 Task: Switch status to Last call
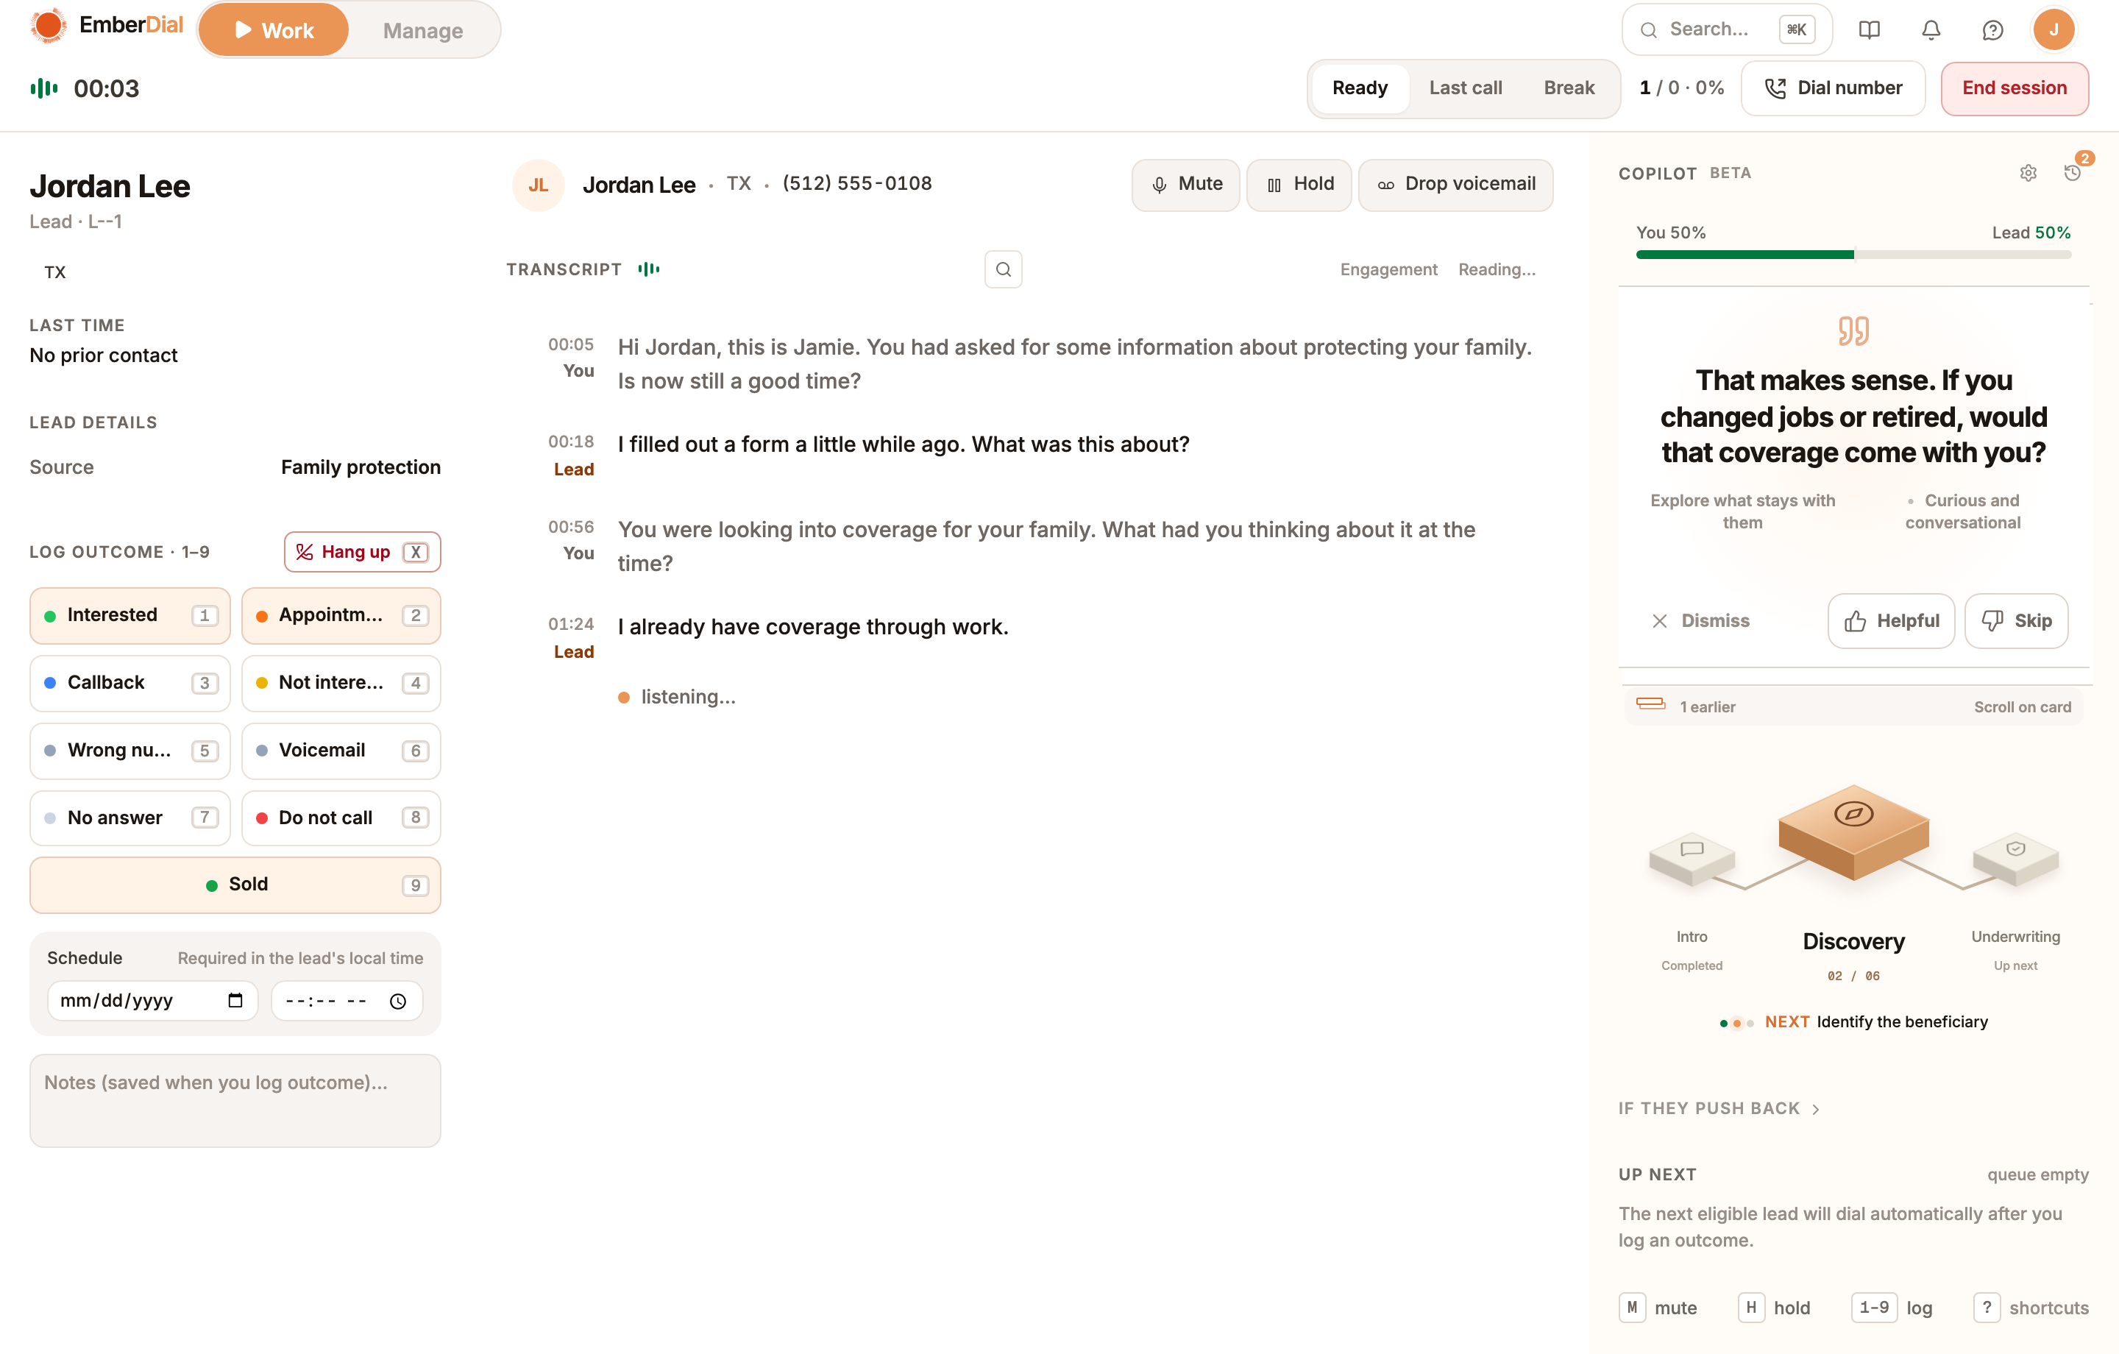(1465, 88)
